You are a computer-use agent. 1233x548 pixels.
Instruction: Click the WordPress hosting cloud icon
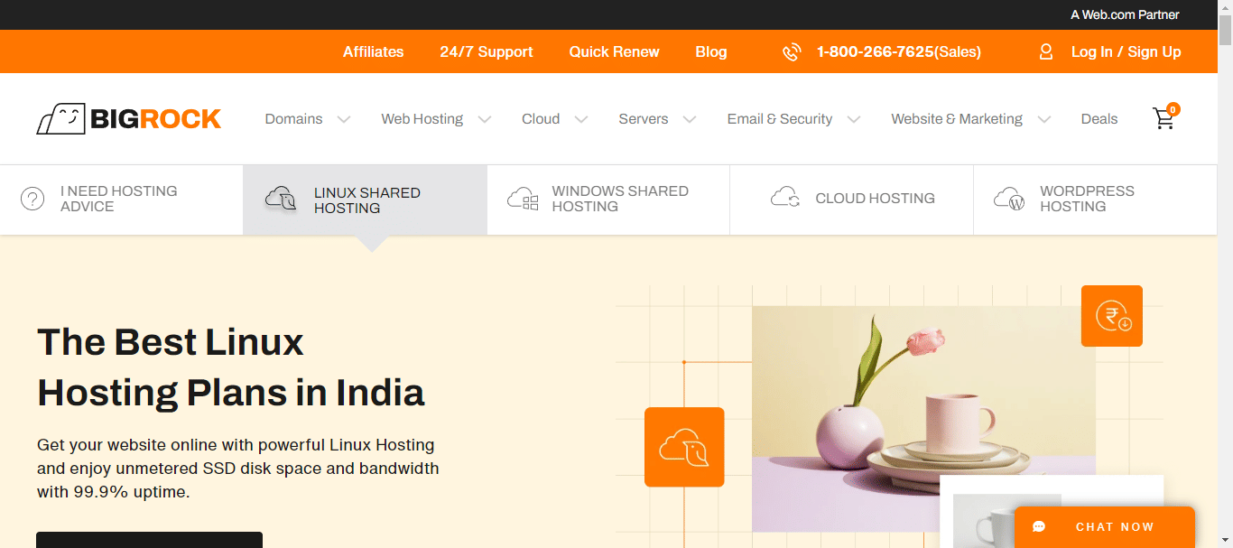(1008, 199)
